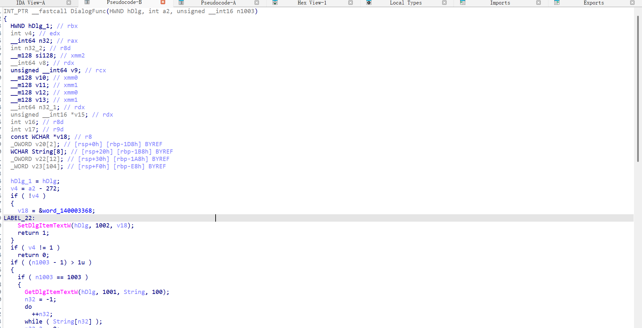The image size is (642, 328).
Task: Click the word_140003368 global reference
Action: coord(67,211)
